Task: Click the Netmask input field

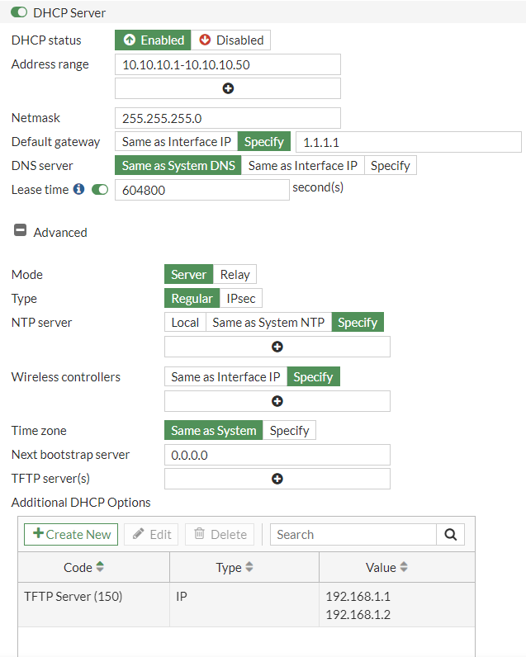Action: click(x=227, y=118)
